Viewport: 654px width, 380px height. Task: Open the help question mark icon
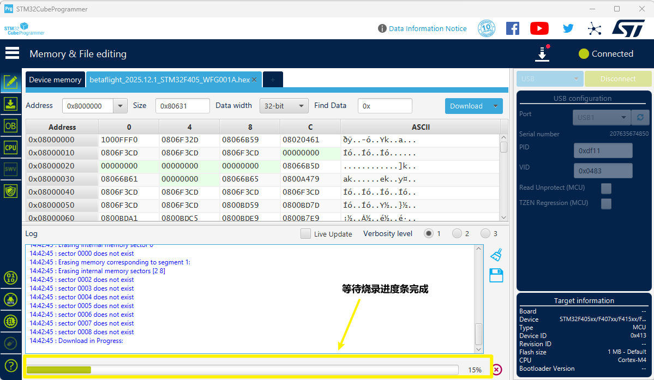pos(10,365)
